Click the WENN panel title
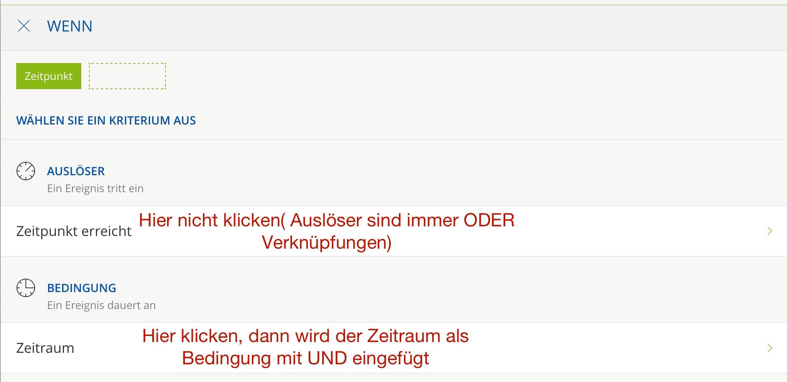 [70, 27]
